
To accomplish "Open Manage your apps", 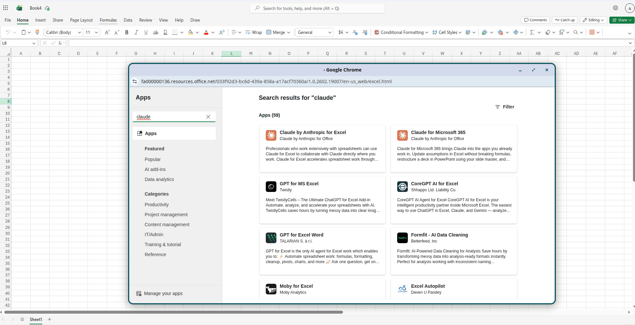I will [x=159, y=293].
